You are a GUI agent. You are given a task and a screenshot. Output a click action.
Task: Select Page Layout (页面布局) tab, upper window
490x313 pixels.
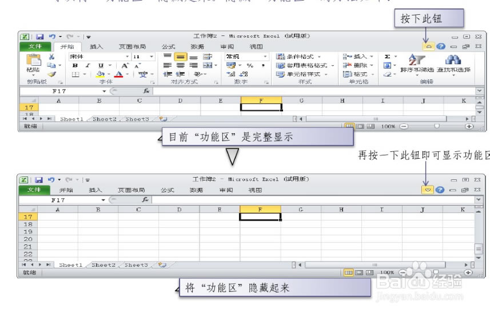point(132,47)
